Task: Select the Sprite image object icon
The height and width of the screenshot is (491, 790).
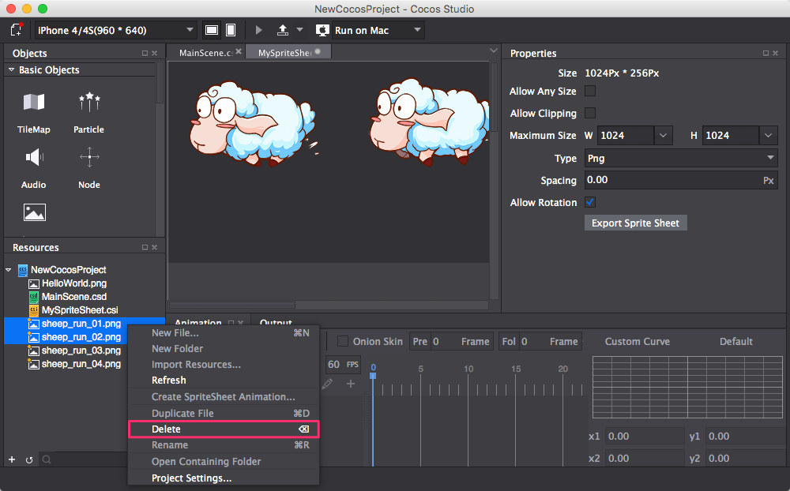Action: (x=34, y=212)
